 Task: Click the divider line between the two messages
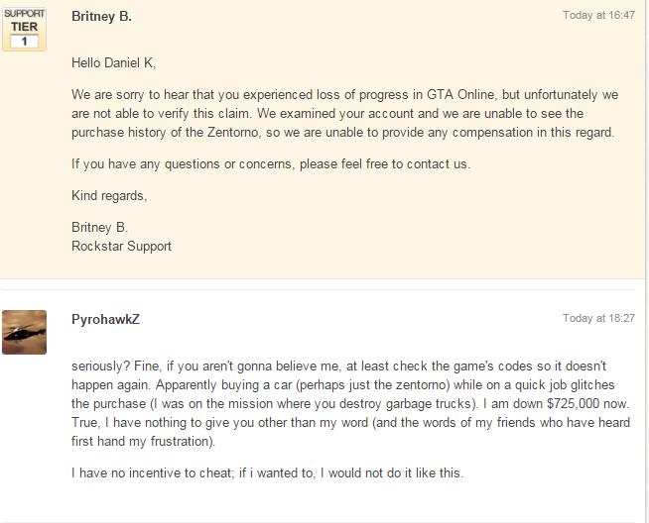[324, 290]
